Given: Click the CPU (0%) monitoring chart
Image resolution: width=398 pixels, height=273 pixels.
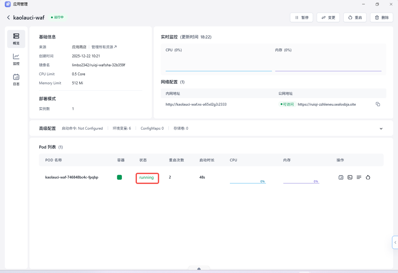Looking at the screenshot, I should pyautogui.click(x=219, y=60).
